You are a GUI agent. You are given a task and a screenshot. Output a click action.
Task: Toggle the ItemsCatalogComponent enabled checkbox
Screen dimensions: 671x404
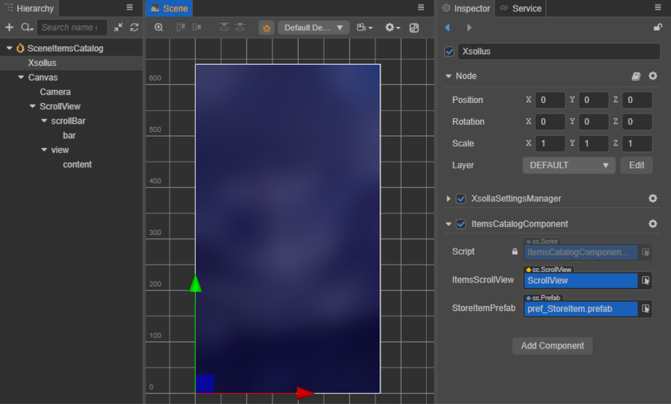coord(461,224)
